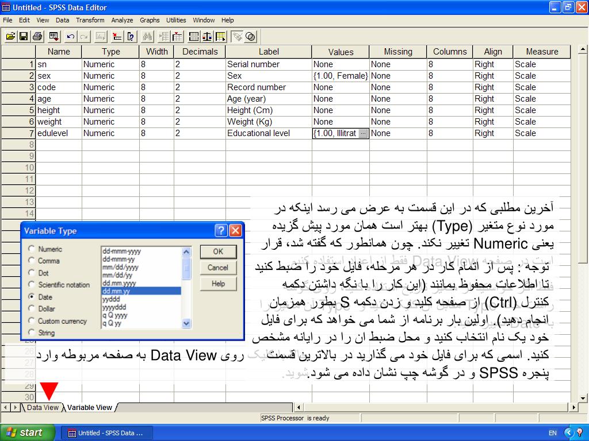The width and height of the screenshot is (589, 441).
Task: Open the Transform menu
Action: tap(90, 20)
